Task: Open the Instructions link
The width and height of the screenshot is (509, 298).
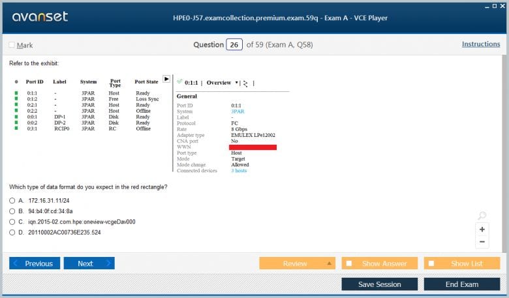Action: [x=481, y=44]
